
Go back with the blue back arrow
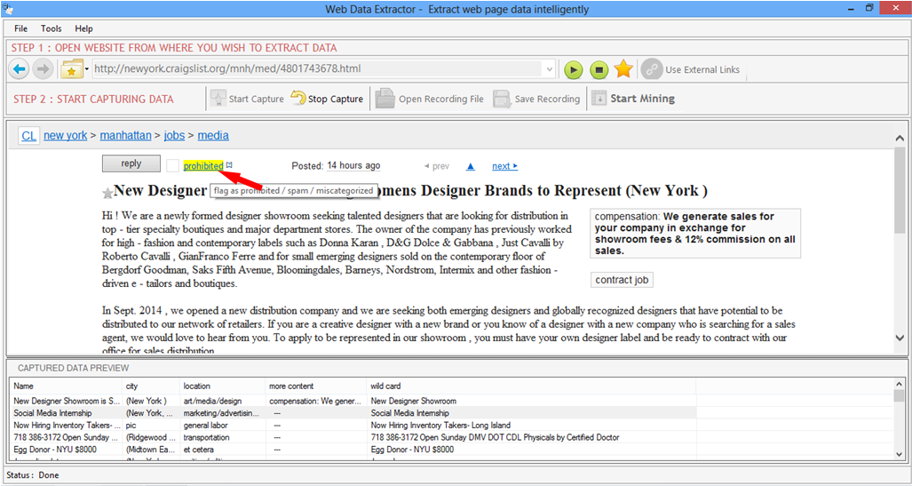click(x=20, y=69)
